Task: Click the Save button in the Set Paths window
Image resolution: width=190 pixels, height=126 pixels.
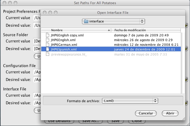Action: [x=115, y=121]
